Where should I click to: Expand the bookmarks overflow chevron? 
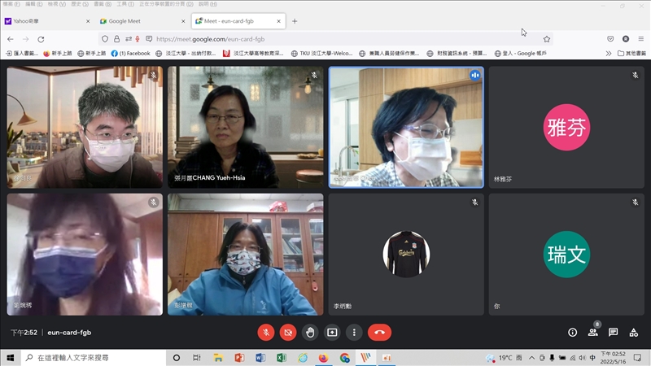coord(609,53)
